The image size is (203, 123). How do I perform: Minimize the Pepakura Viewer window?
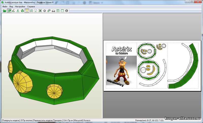[188, 2]
